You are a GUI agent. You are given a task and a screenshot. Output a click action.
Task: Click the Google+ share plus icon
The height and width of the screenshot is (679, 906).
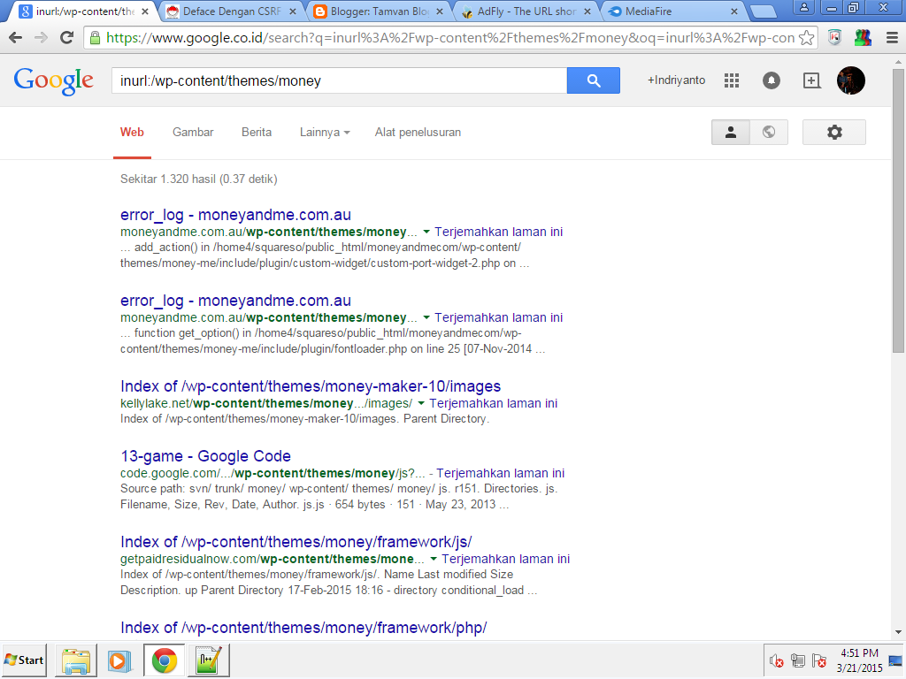point(811,80)
